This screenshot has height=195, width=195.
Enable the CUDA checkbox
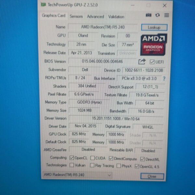coord(93,158)
